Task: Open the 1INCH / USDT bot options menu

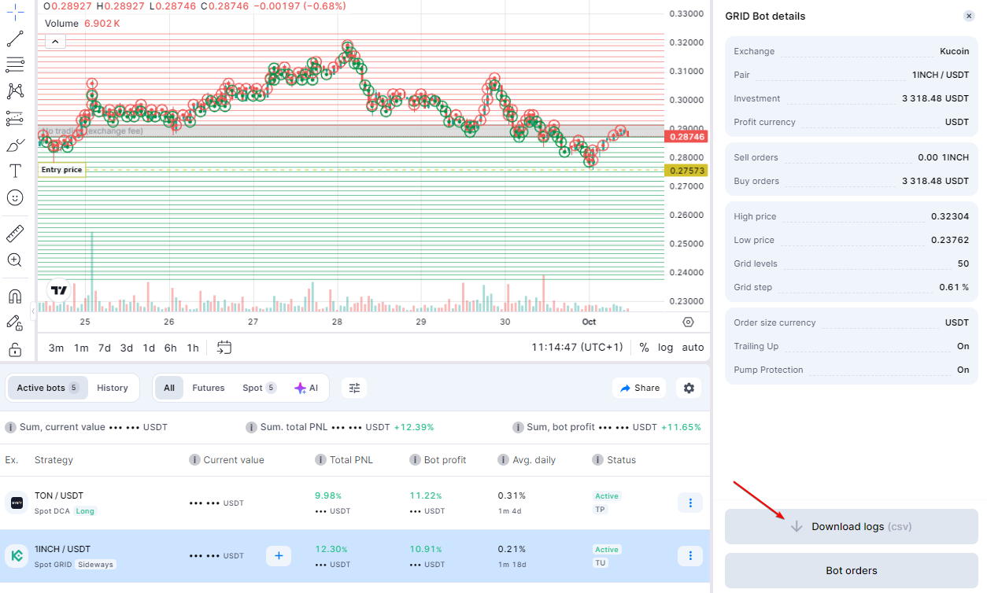Action: tap(690, 556)
